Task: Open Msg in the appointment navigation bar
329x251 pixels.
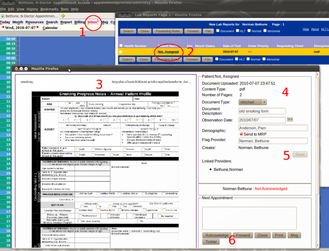Action: point(105,22)
